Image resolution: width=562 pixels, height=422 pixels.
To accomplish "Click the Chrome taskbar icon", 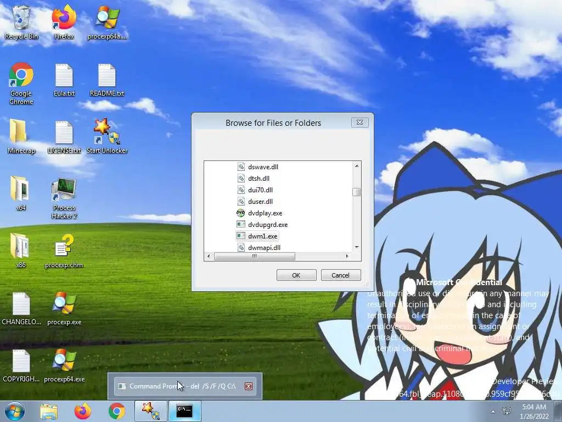I will (x=117, y=411).
